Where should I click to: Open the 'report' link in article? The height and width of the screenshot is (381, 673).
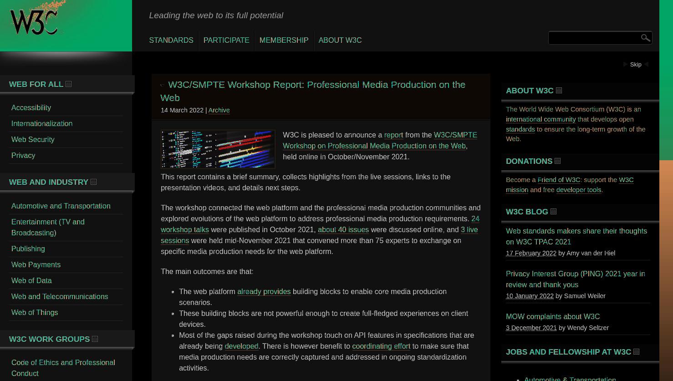[393, 135]
